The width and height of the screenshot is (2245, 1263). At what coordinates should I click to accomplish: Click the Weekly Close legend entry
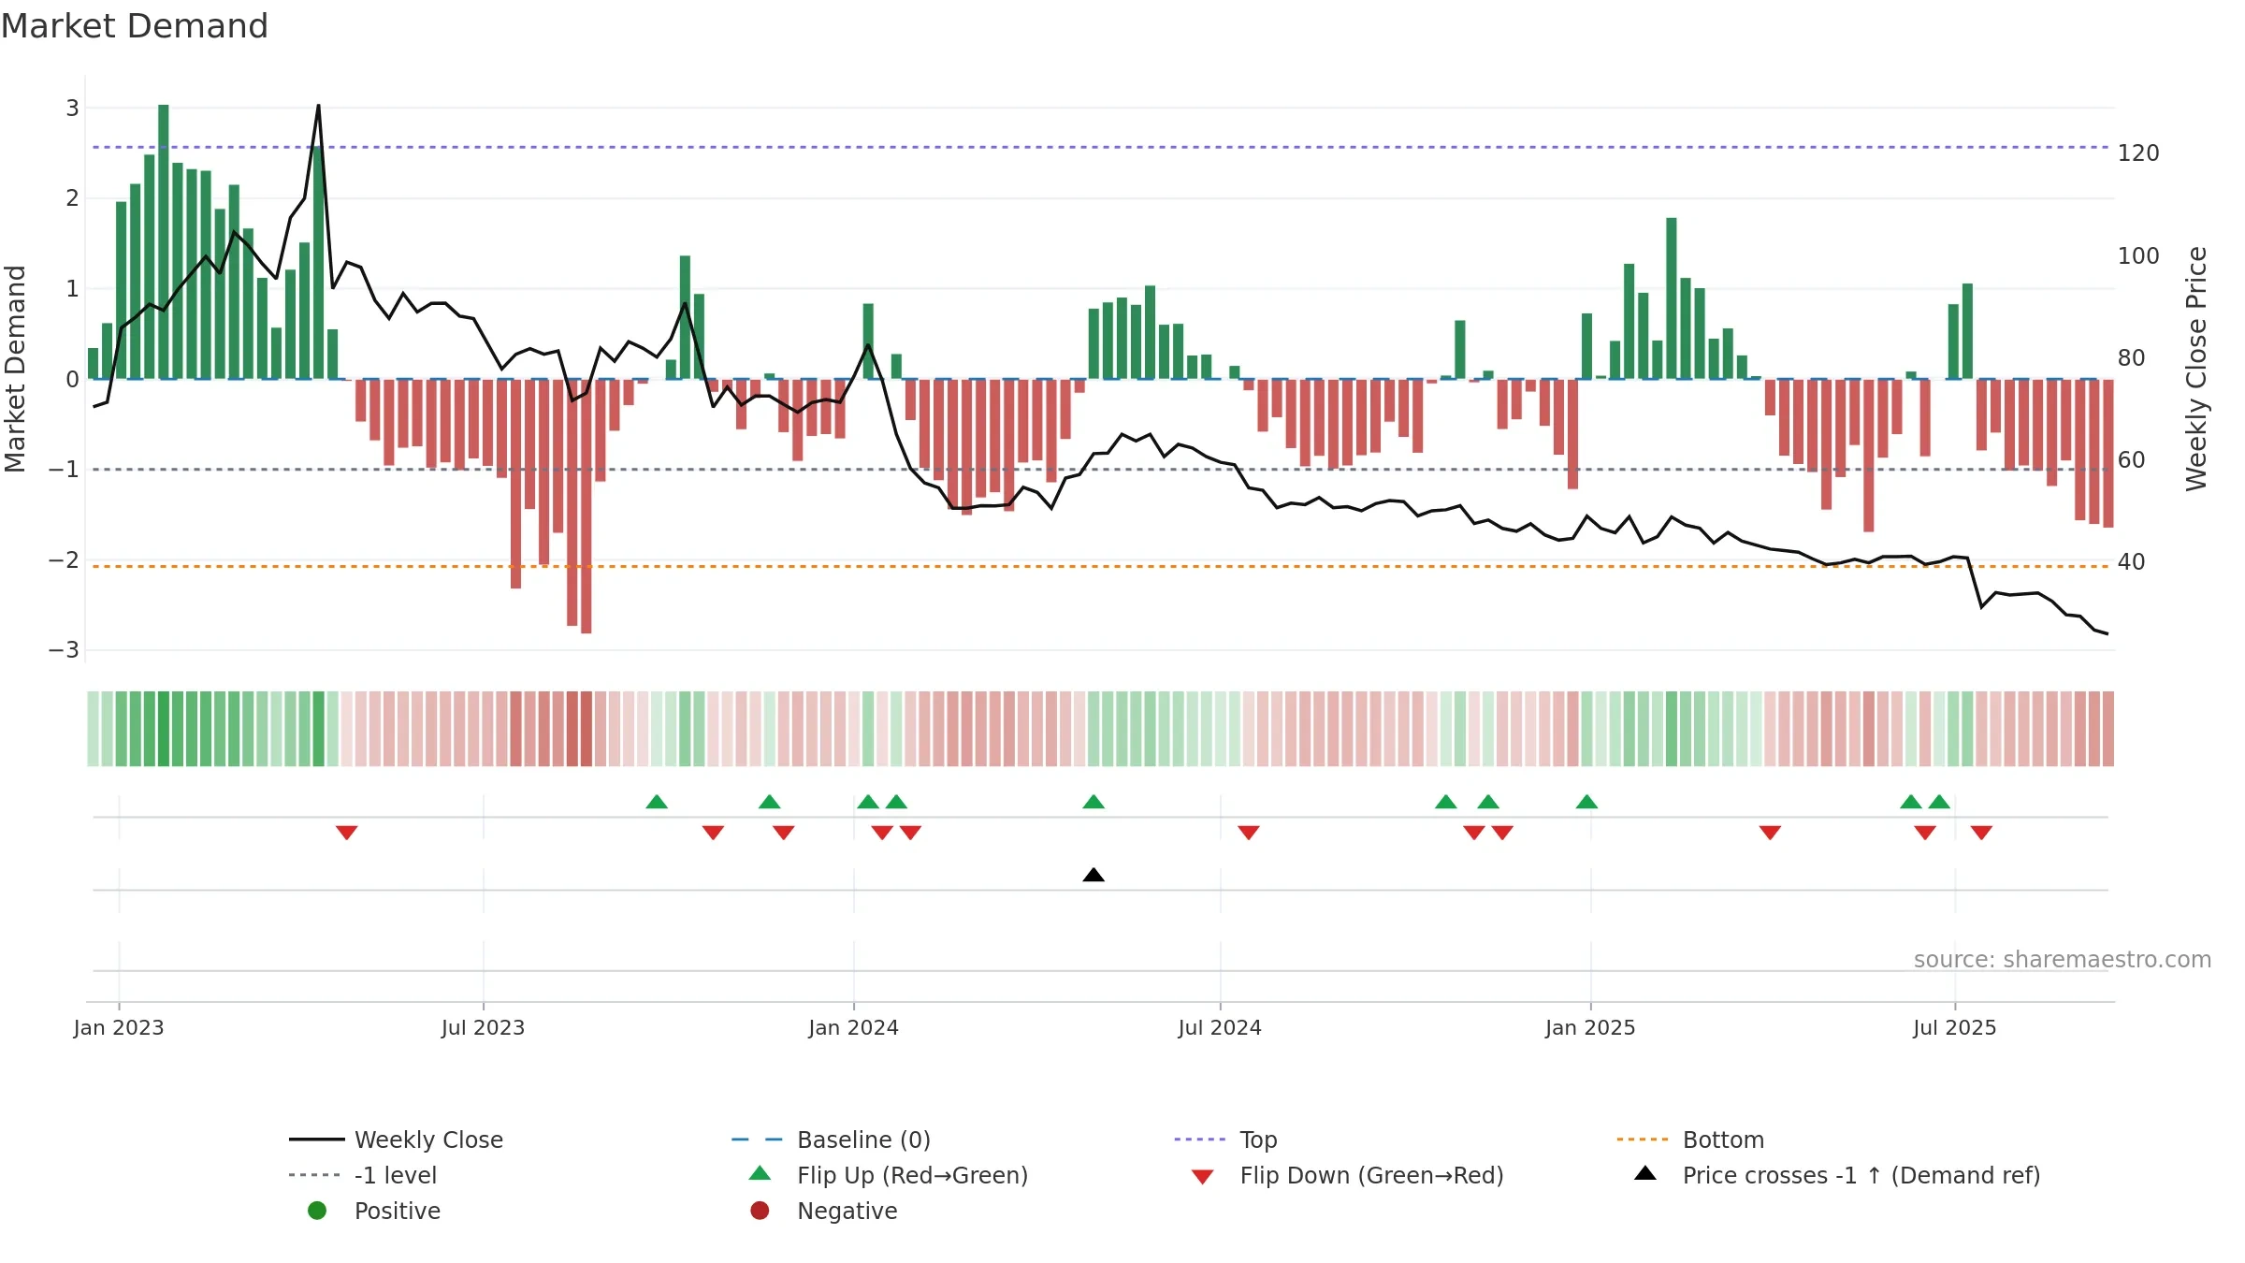(396, 1140)
